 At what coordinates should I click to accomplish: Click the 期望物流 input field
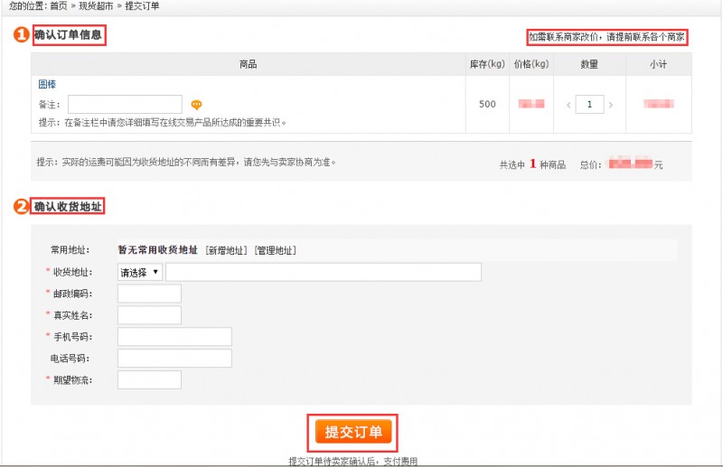coord(149,380)
